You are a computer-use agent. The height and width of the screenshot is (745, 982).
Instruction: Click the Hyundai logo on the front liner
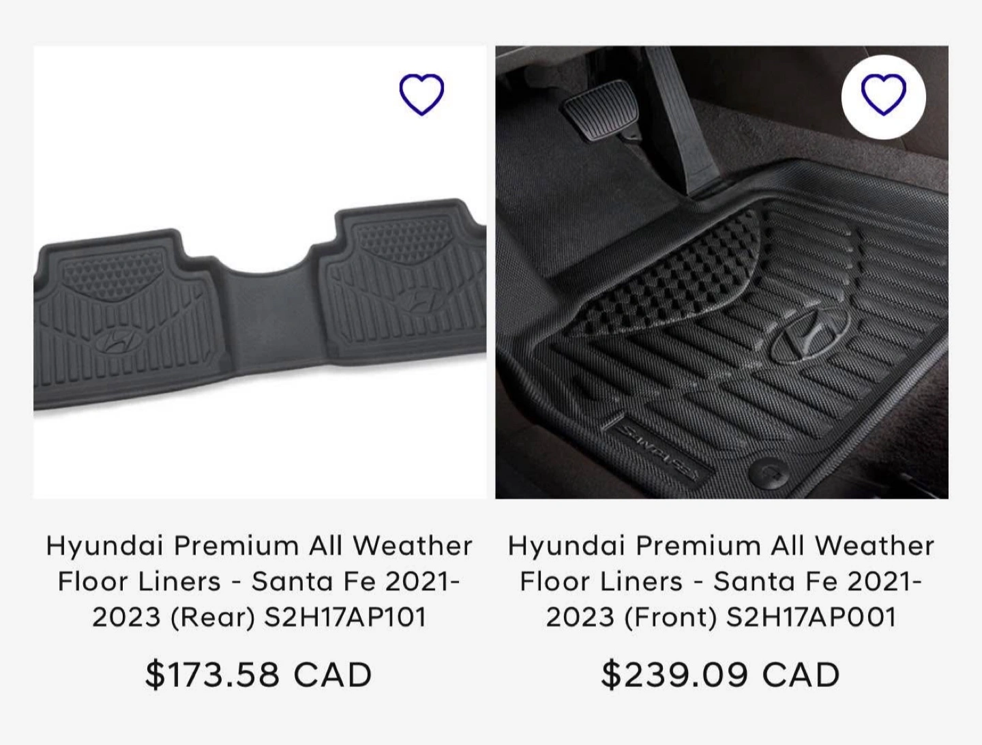click(x=809, y=336)
